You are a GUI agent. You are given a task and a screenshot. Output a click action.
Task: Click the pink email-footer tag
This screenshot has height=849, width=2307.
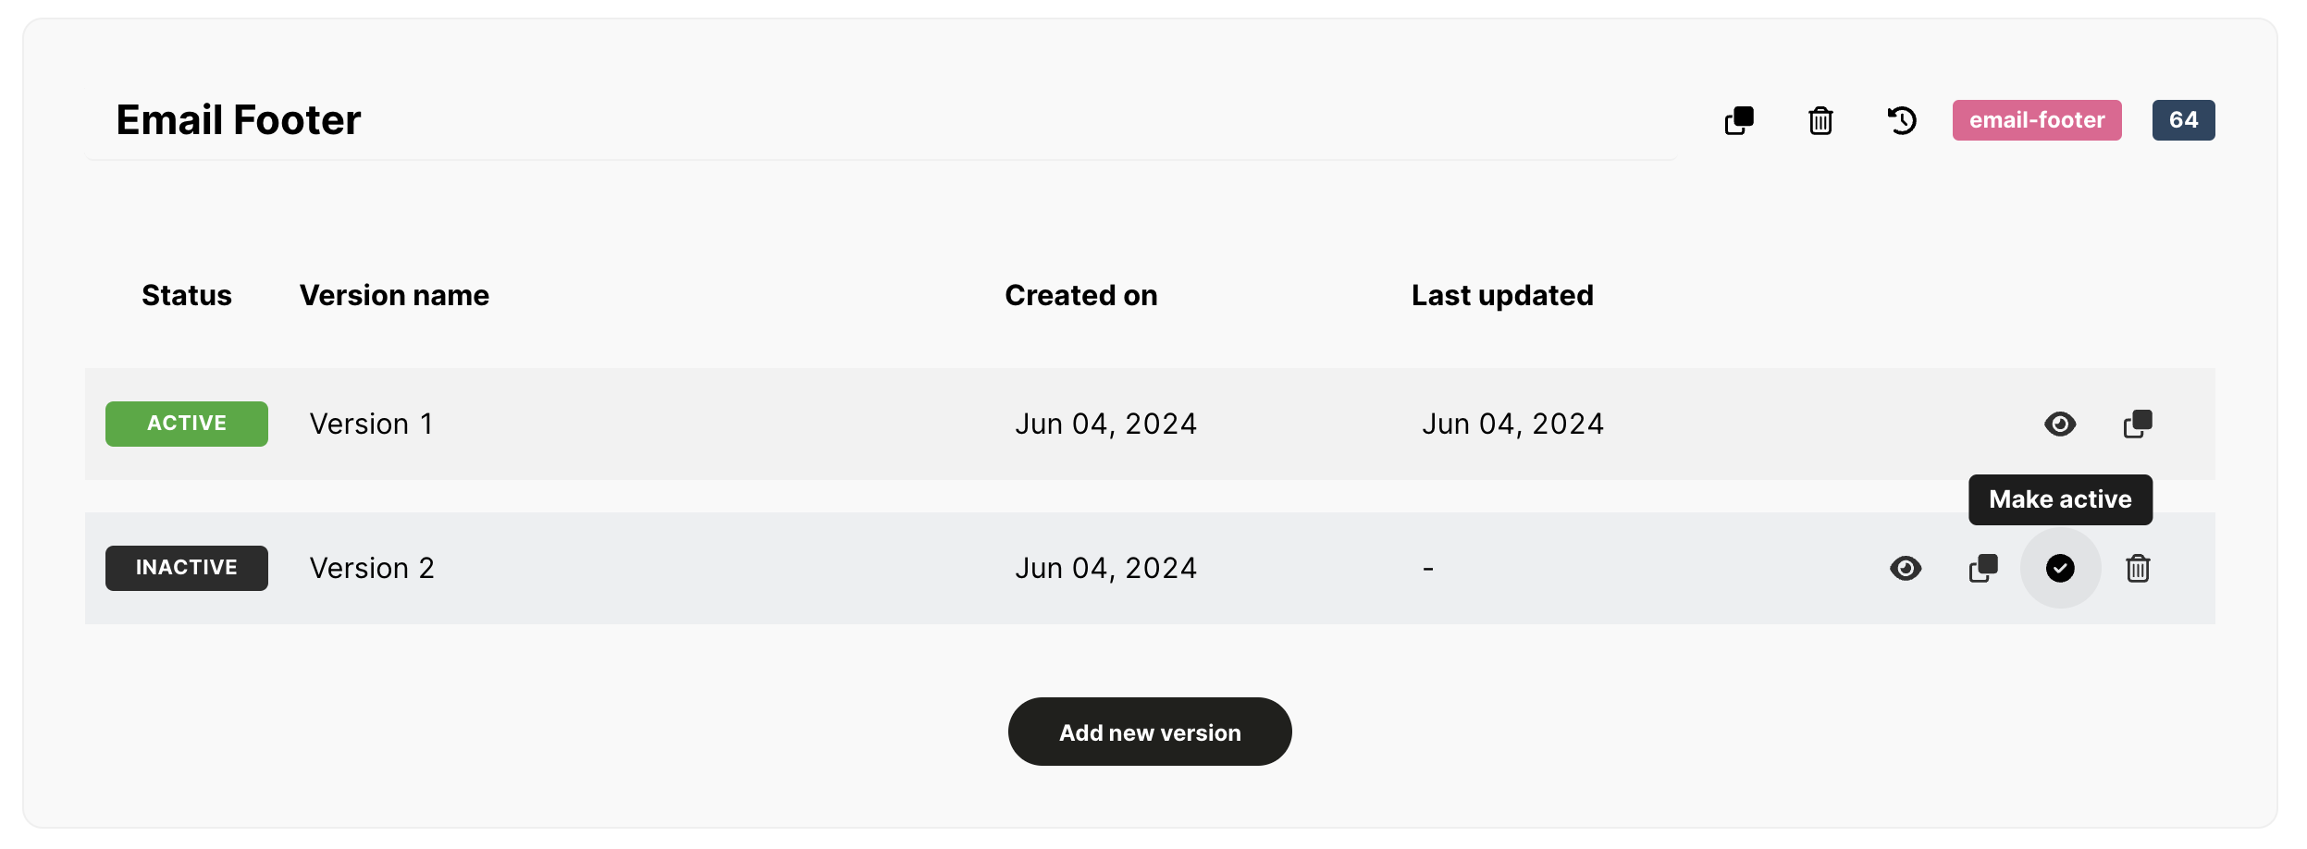click(2037, 120)
